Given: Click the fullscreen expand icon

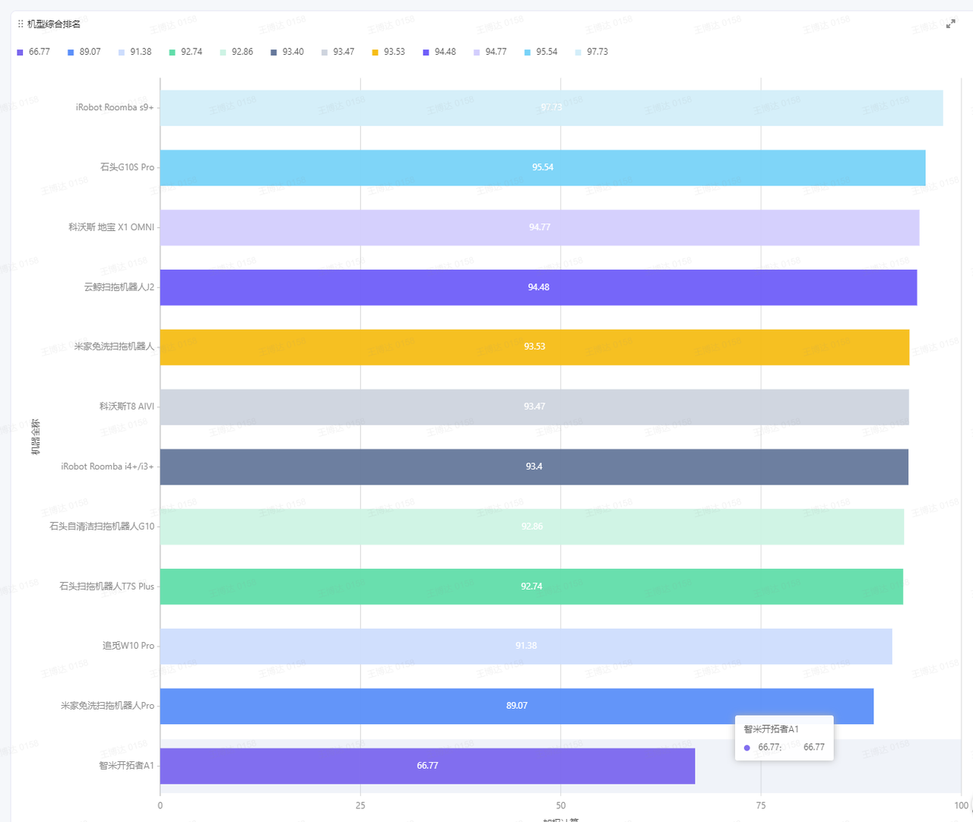Looking at the screenshot, I should [x=950, y=24].
